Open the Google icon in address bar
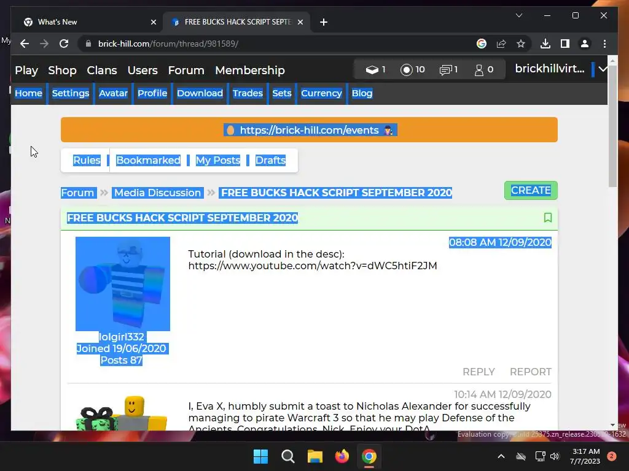Screen dimensions: 629x471 click(x=482, y=44)
